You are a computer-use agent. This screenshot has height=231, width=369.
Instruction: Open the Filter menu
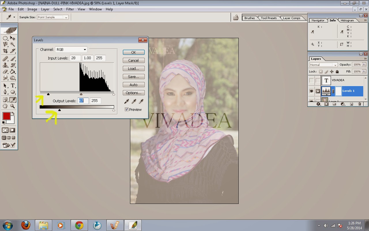tap(70, 9)
